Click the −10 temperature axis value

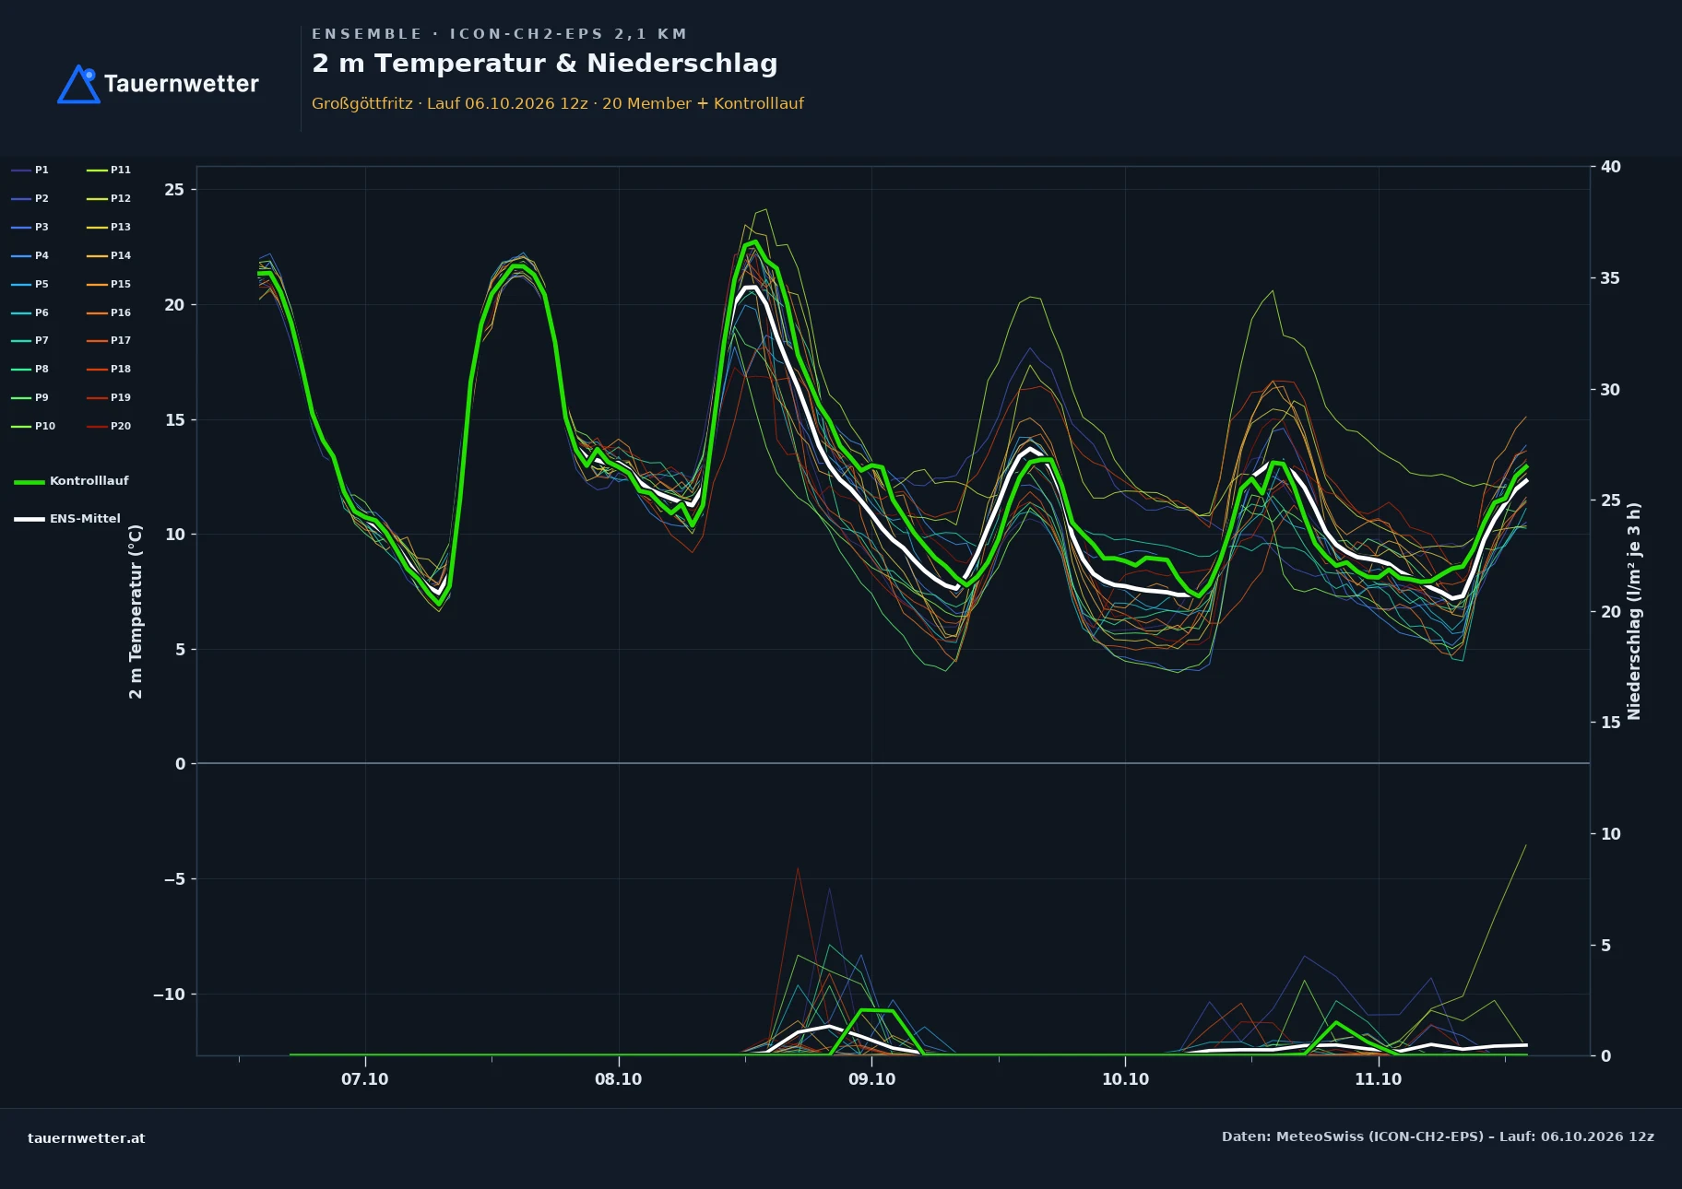coord(169,995)
